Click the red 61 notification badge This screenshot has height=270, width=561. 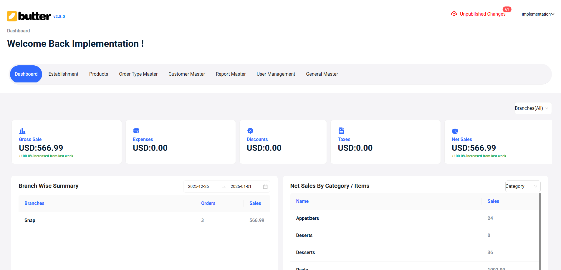click(507, 9)
